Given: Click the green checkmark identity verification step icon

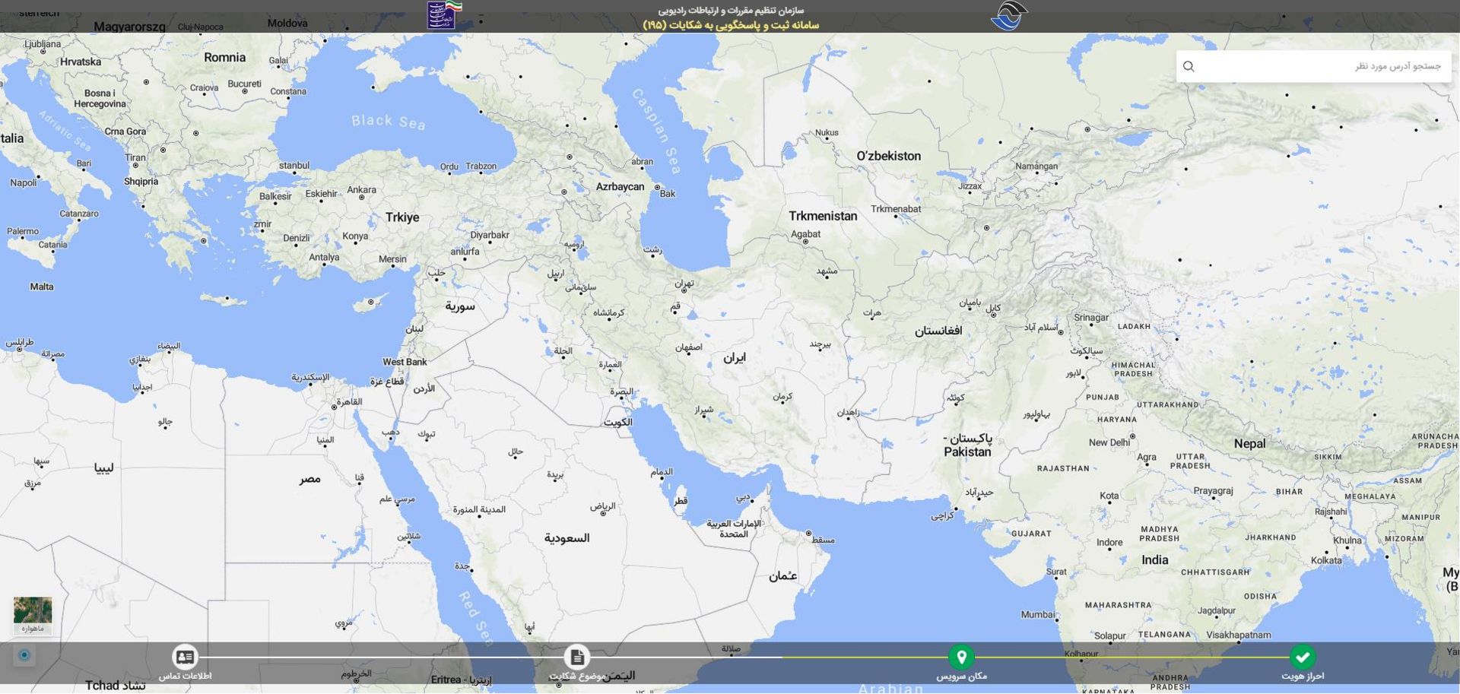Looking at the screenshot, I should tap(1303, 657).
